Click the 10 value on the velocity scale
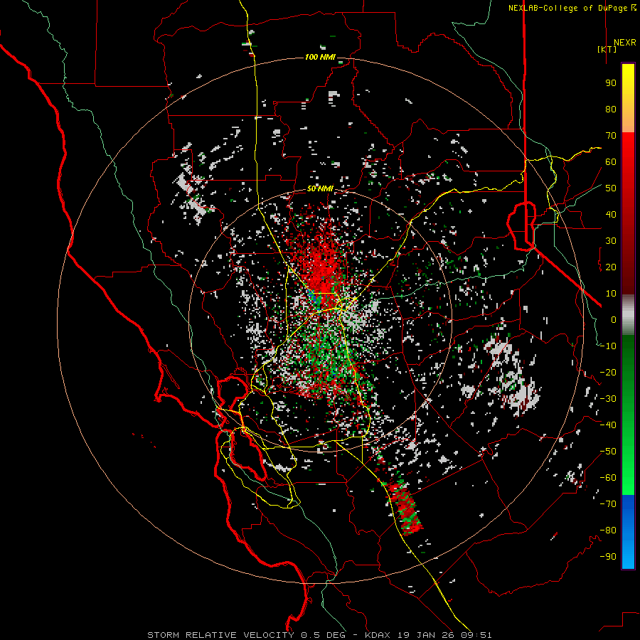The height and width of the screenshot is (640, 640). point(611,294)
